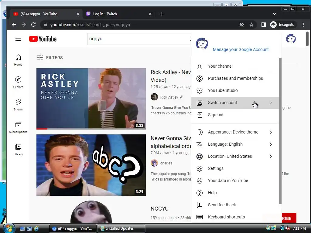
Task: Open the Rick Astley video thumbnail
Action: pos(91,99)
